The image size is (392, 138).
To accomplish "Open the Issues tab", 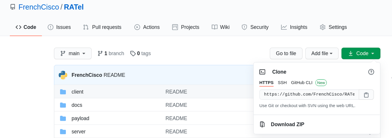I will pyautogui.click(x=59, y=27).
